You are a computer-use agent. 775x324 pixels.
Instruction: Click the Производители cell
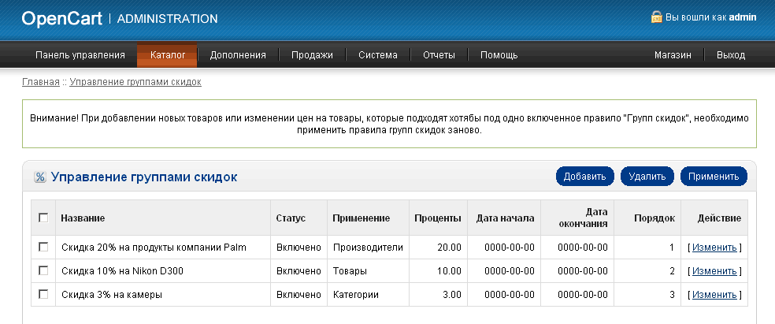coord(368,248)
